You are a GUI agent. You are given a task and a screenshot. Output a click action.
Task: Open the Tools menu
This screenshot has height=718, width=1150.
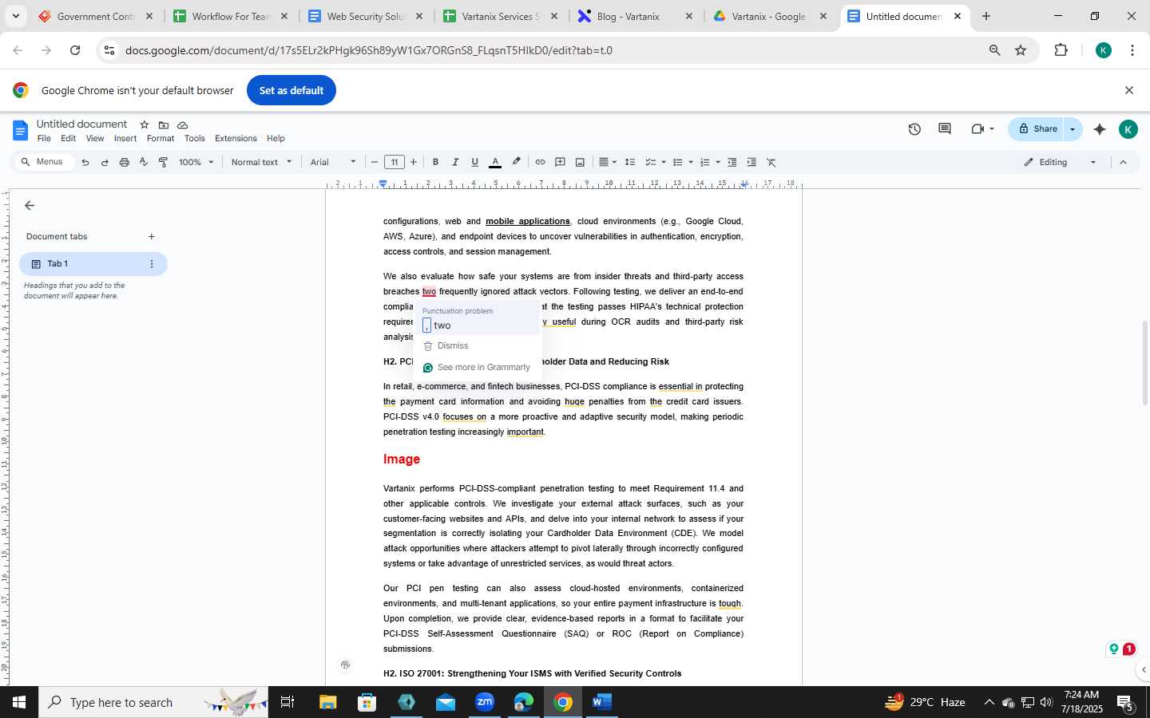(x=195, y=138)
